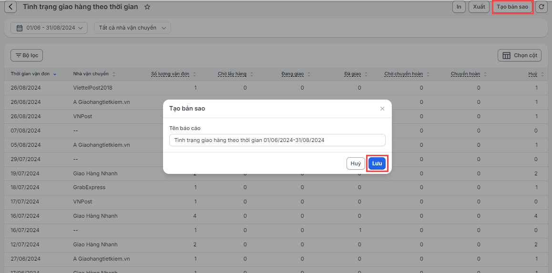Sort the Nhà vận chuyển column
The width and height of the screenshot is (552, 273).
[113, 74]
